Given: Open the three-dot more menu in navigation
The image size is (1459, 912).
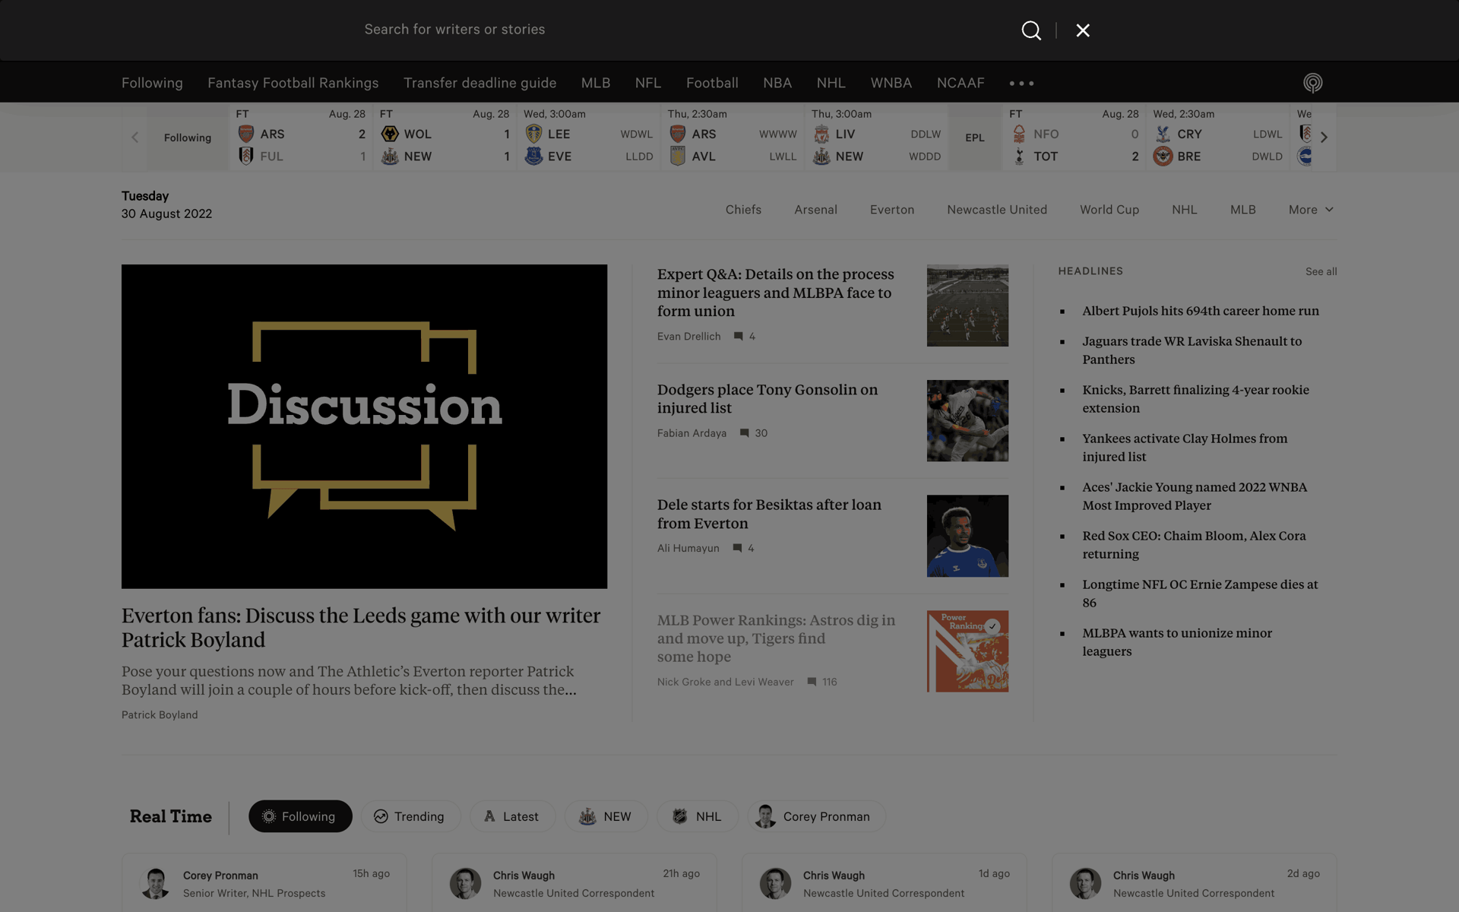Looking at the screenshot, I should (x=1021, y=83).
